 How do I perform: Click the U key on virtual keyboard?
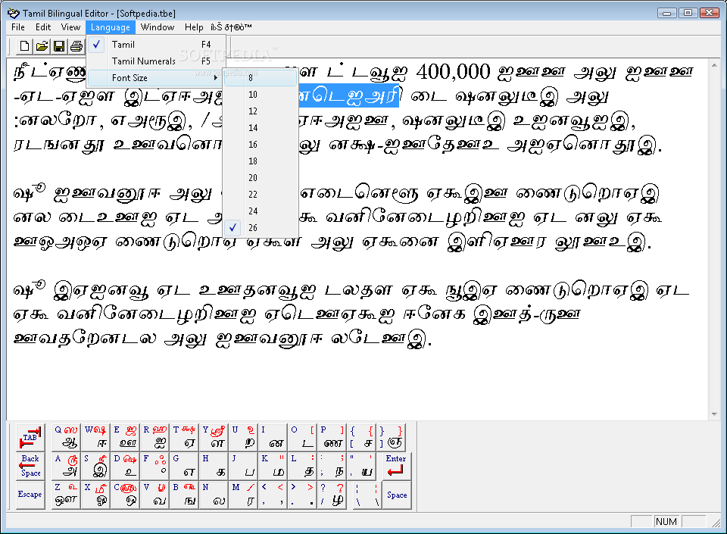pyautogui.click(x=243, y=436)
